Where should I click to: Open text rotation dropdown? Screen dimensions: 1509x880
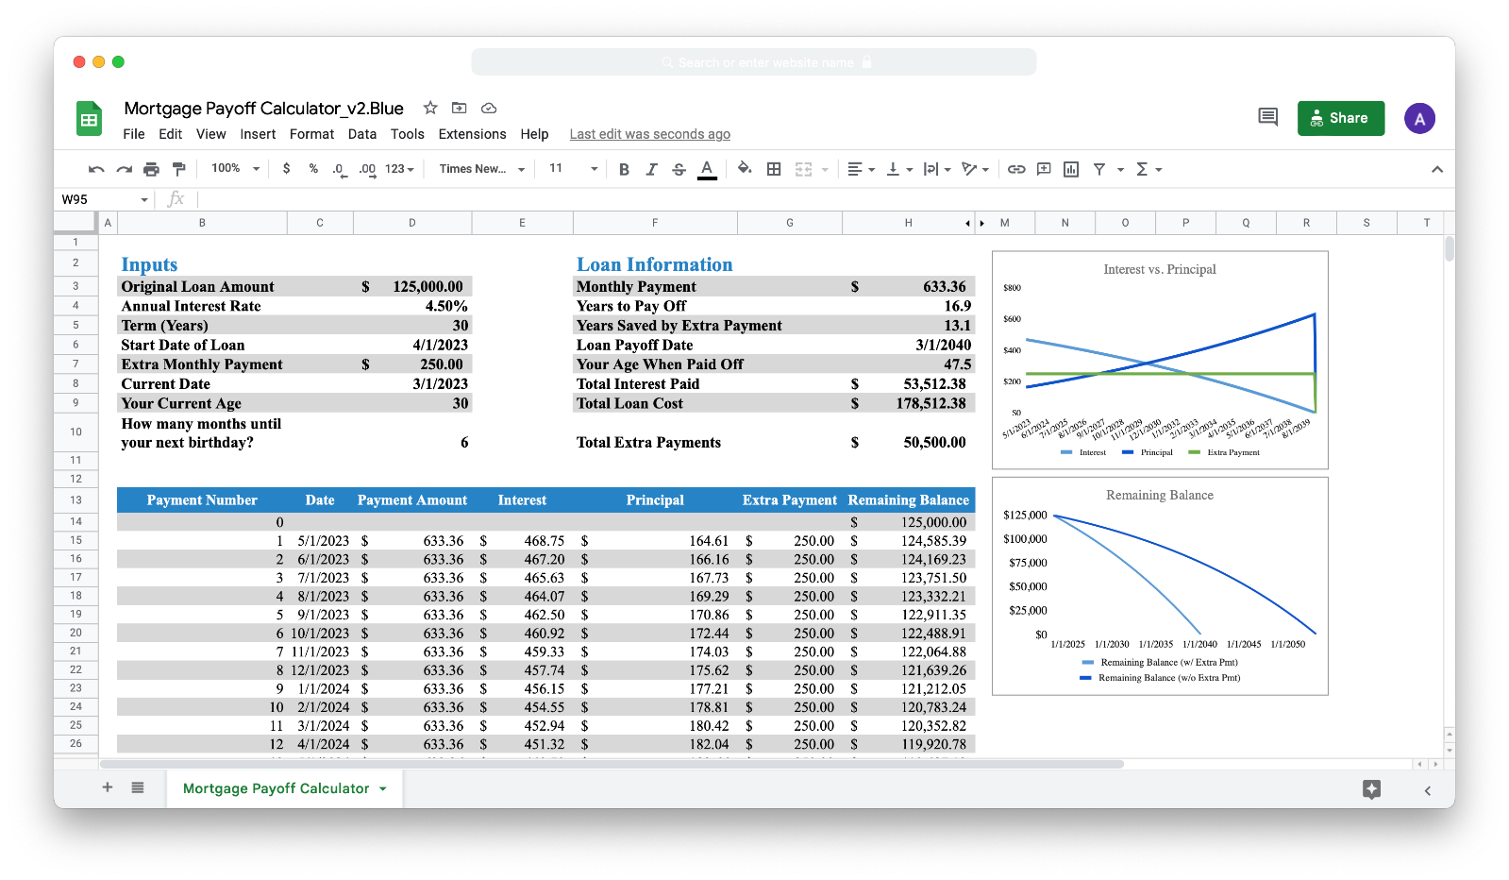[975, 169]
